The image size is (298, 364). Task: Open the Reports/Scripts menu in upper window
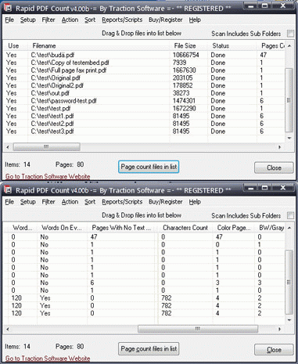[122, 20]
